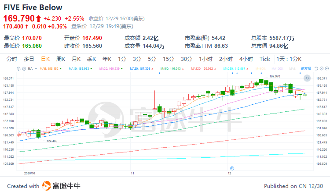Click the earnings E marker on the timeline

click(x=232, y=168)
